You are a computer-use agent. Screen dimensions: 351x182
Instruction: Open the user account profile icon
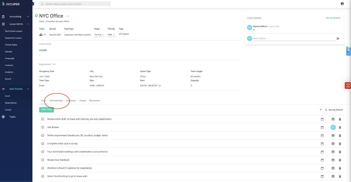click(342, 4)
